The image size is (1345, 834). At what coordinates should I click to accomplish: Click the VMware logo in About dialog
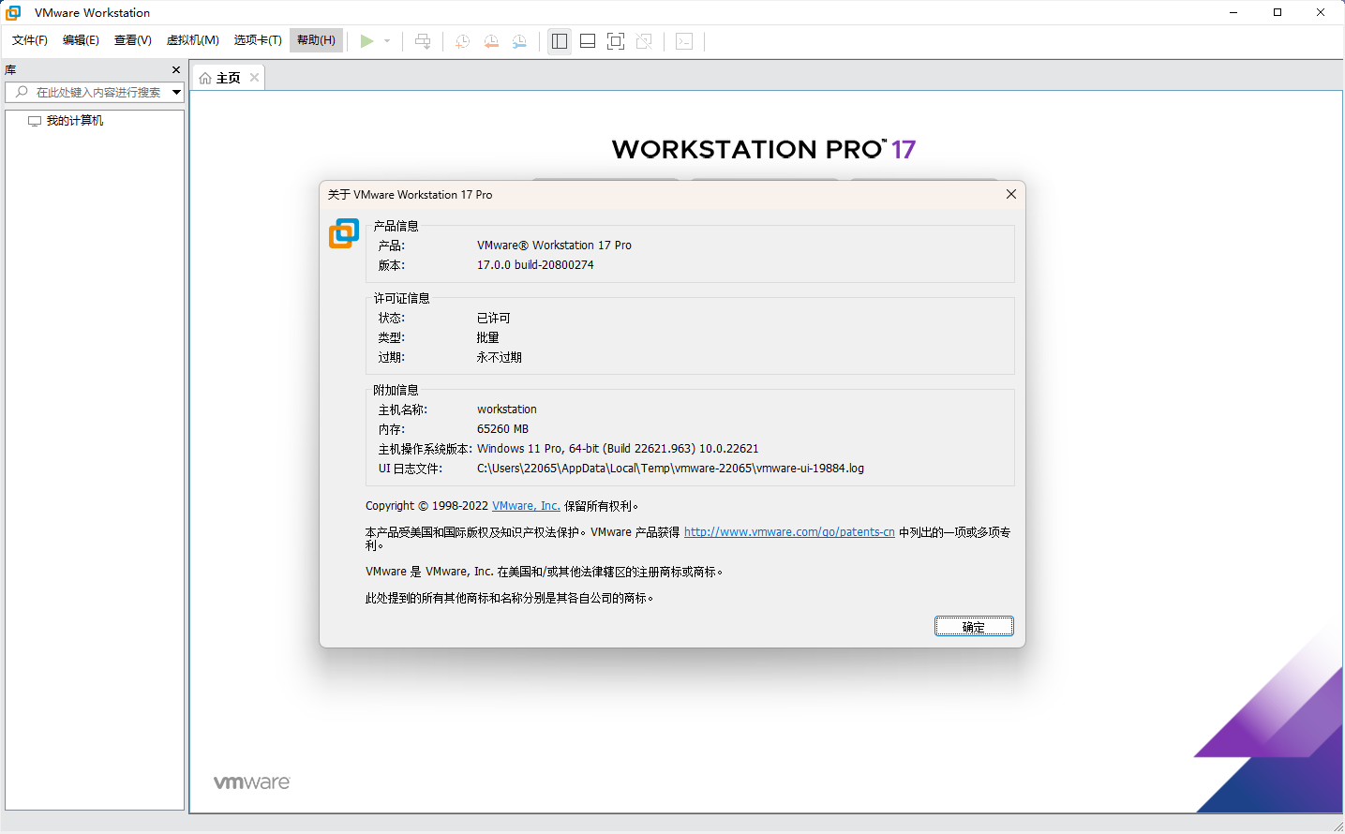pyautogui.click(x=344, y=233)
